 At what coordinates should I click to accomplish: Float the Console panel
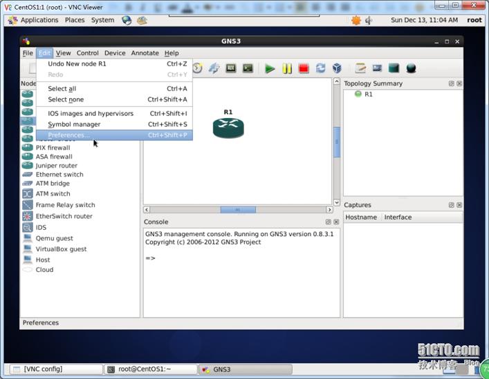click(x=328, y=222)
